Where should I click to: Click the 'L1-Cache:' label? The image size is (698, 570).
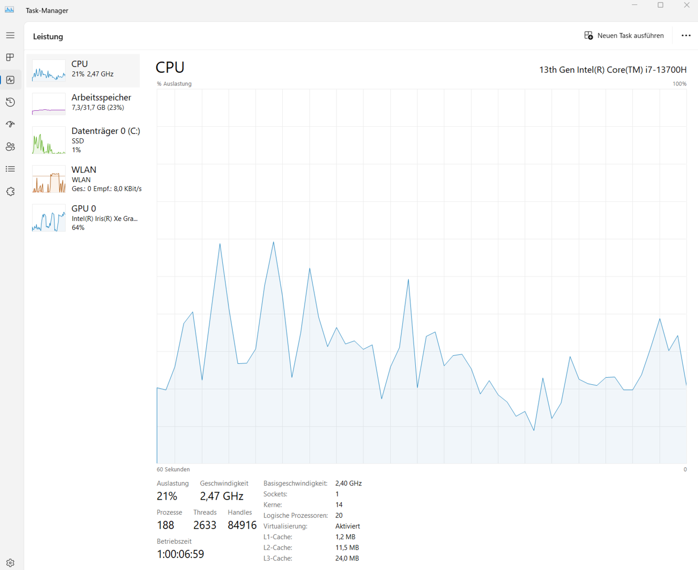pos(278,537)
